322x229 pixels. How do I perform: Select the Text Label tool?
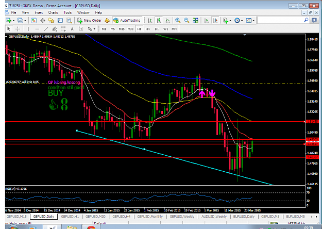[x=81, y=29]
